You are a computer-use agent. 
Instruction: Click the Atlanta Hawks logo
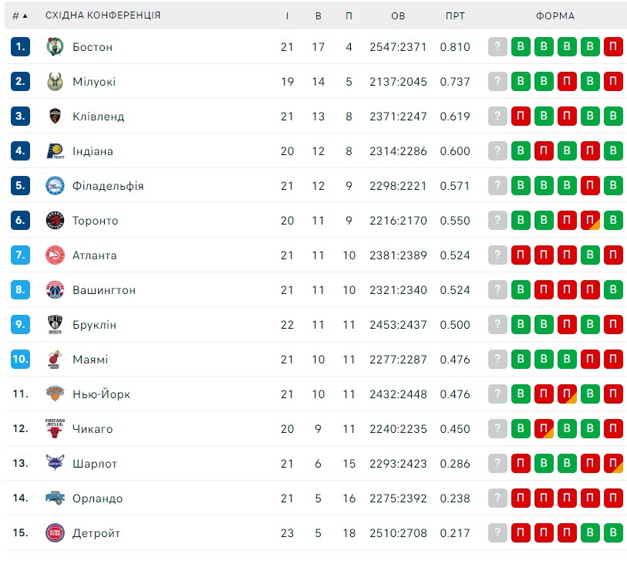pos(55,255)
